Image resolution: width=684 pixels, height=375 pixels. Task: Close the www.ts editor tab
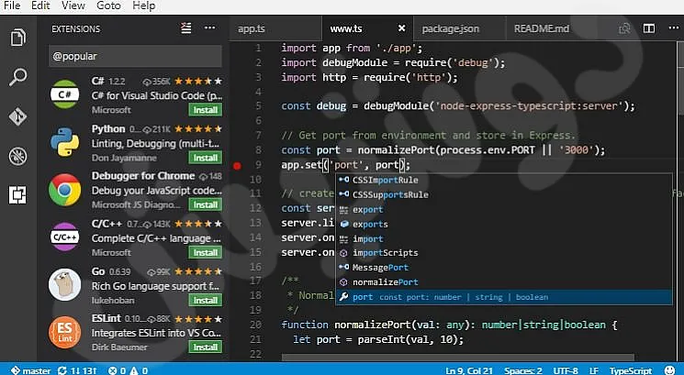tap(402, 28)
